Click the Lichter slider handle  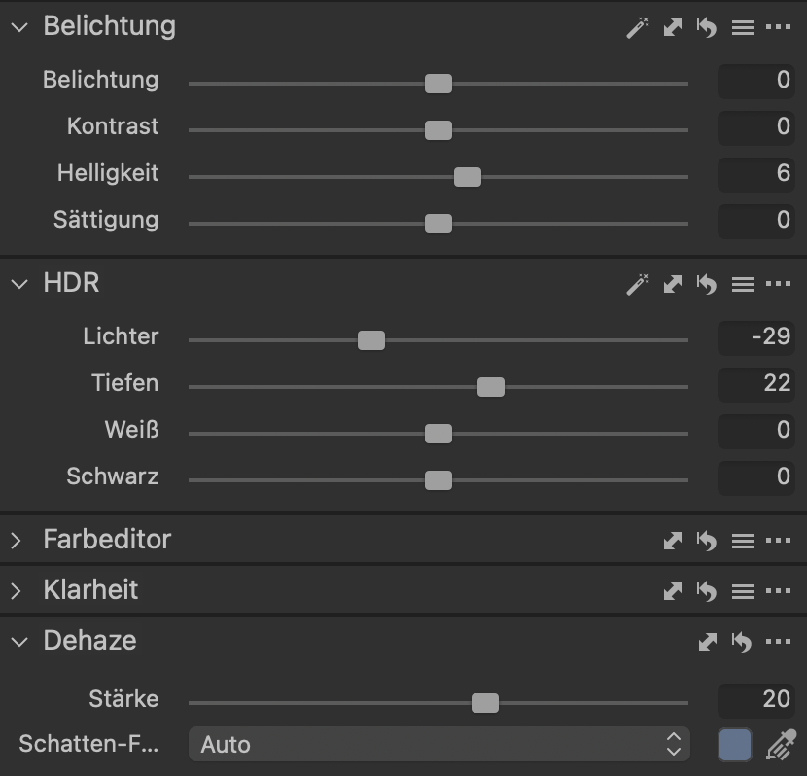coord(371,340)
